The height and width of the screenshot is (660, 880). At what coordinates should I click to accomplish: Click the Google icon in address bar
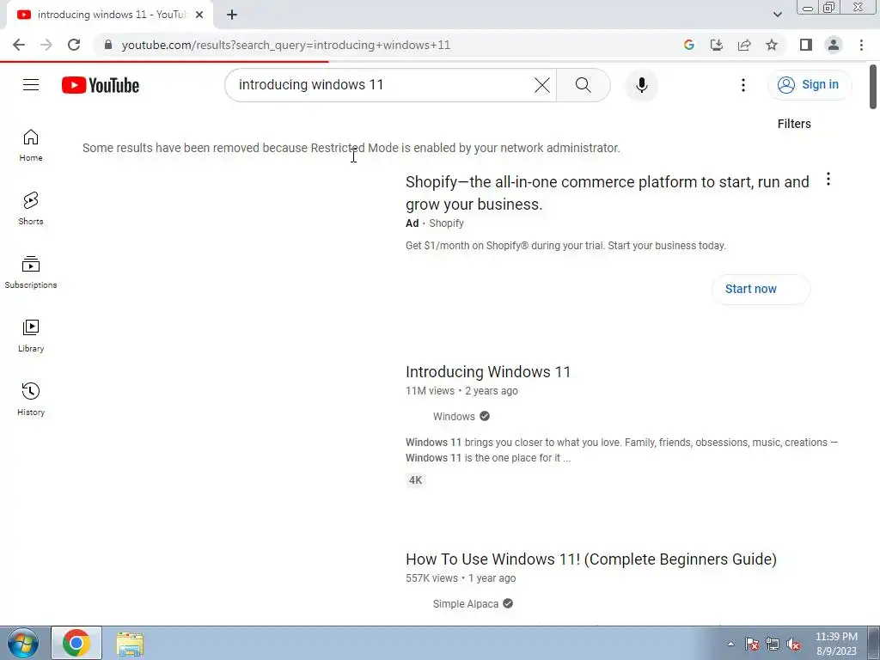click(x=689, y=45)
